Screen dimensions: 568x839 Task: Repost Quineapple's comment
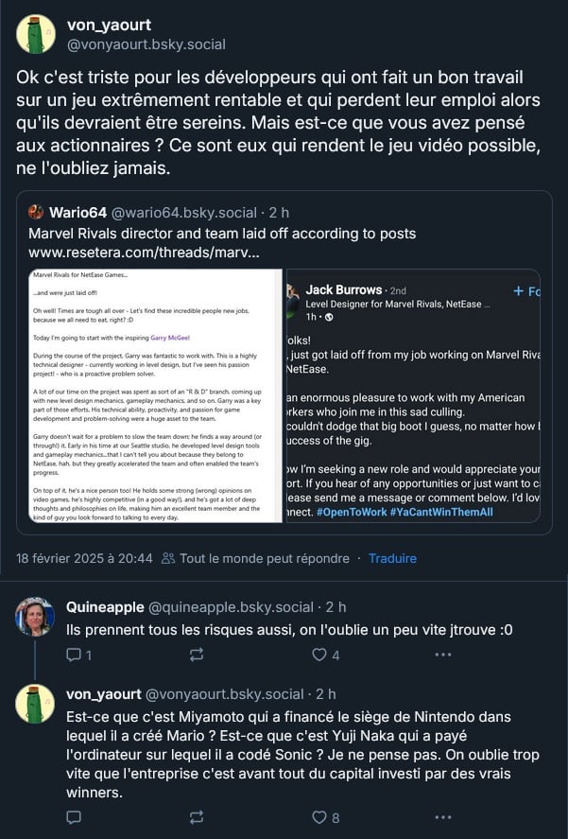coord(197,655)
